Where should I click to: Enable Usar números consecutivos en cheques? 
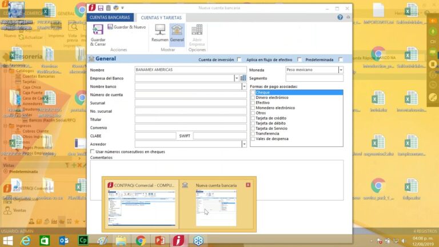92,152
